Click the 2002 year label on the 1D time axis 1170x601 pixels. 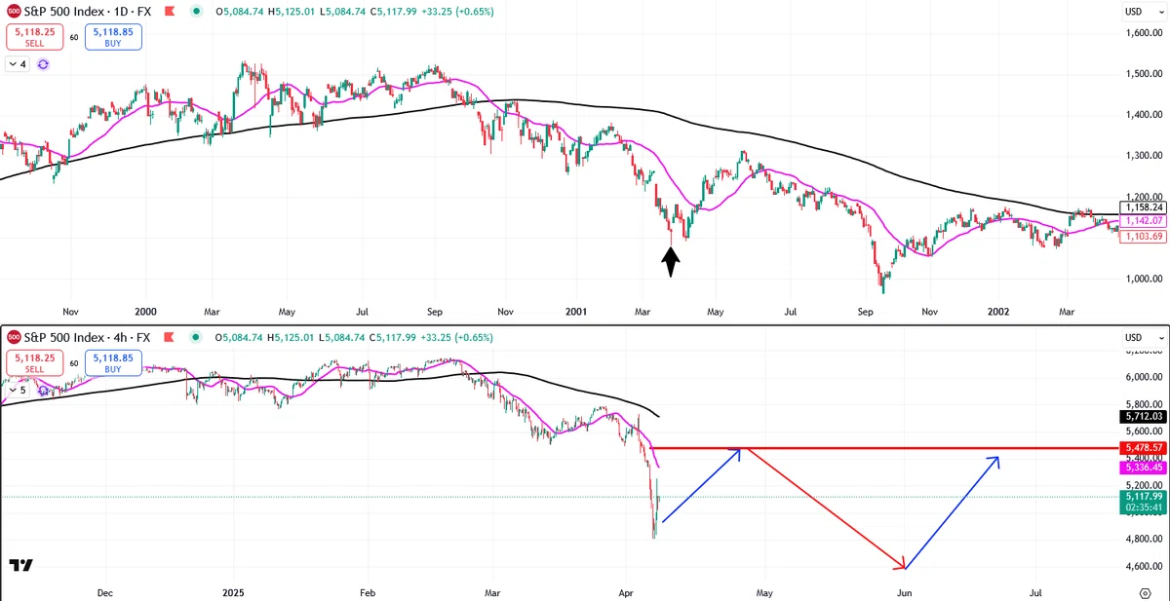[998, 312]
